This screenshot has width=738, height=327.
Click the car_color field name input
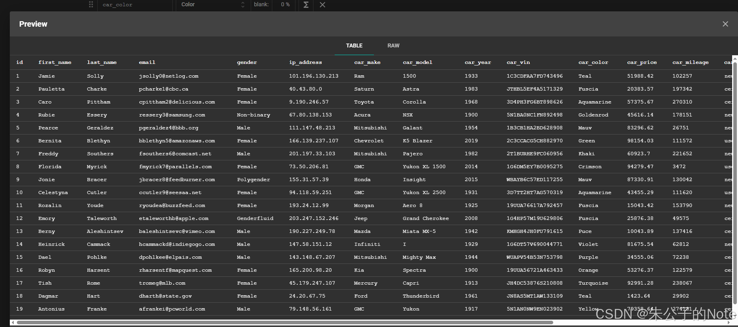pos(136,4)
